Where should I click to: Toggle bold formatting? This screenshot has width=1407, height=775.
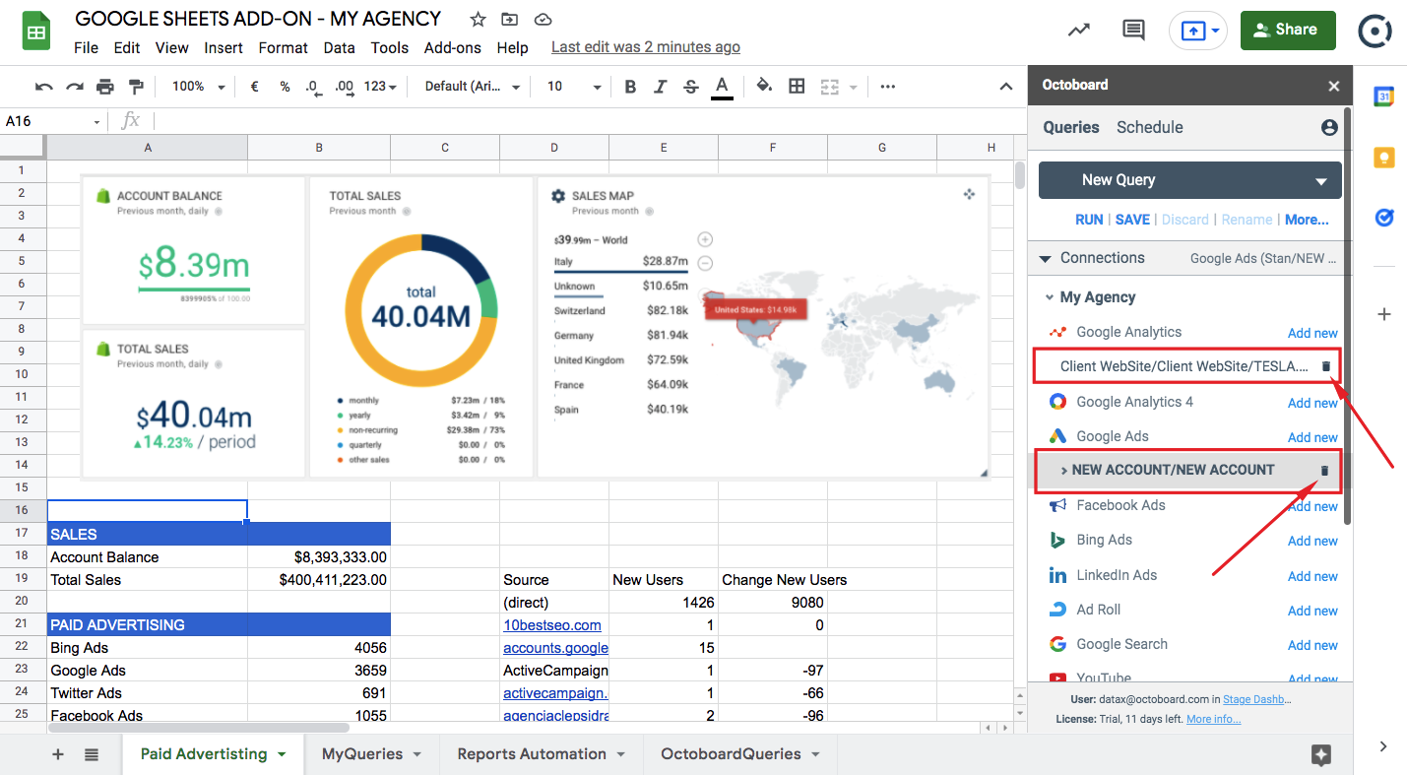pos(630,87)
